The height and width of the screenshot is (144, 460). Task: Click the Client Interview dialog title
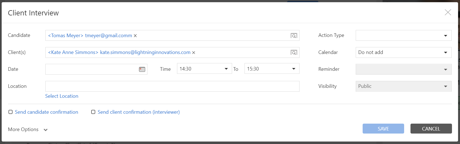[x=33, y=13]
